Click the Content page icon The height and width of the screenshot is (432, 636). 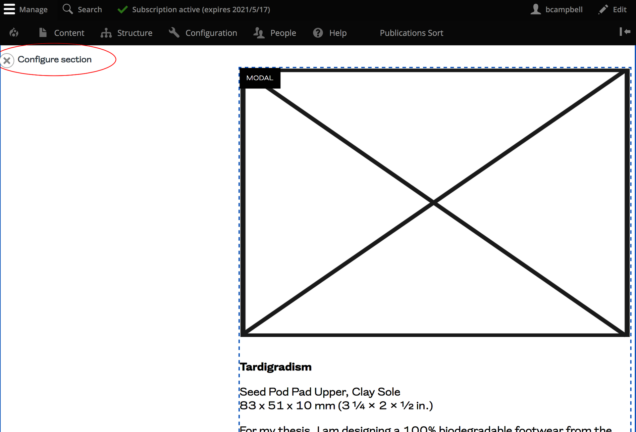tap(43, 32)
